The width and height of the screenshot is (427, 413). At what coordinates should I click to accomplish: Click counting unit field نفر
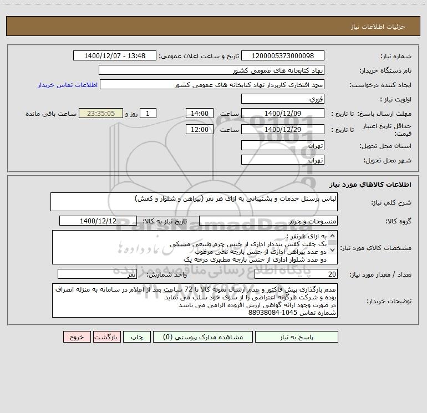point(97,274)
